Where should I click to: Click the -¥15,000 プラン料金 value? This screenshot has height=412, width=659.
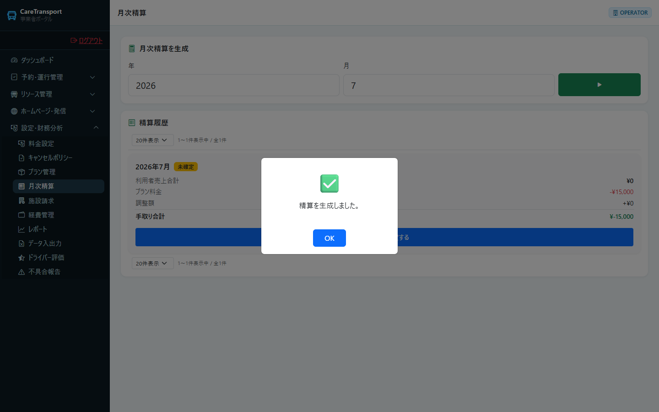[x=621, y=192]
